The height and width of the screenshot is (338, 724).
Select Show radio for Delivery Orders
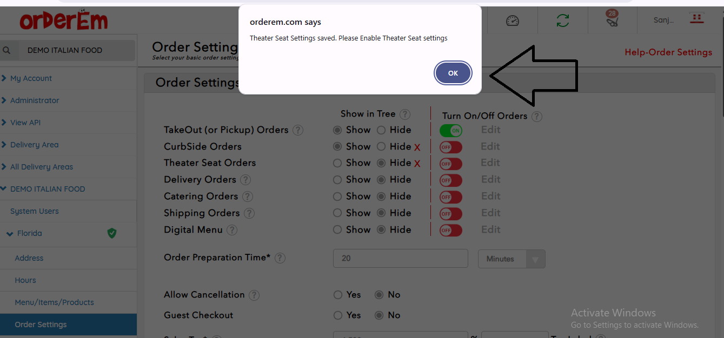click(x=337, y=180)
